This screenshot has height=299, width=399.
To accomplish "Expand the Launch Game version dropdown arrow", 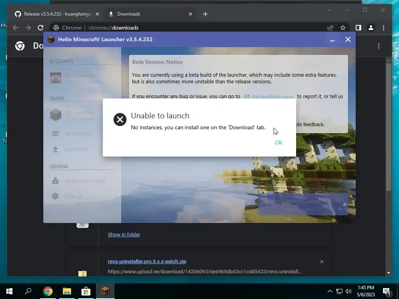I will (x=344, y=204).
